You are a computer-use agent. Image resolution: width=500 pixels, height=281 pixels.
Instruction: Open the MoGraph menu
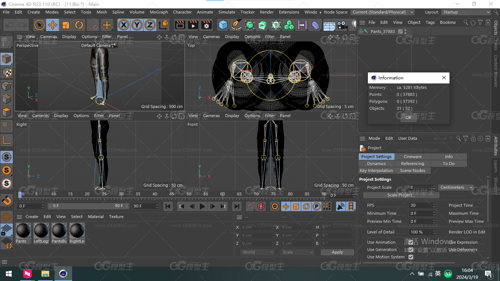click(159, 12)
